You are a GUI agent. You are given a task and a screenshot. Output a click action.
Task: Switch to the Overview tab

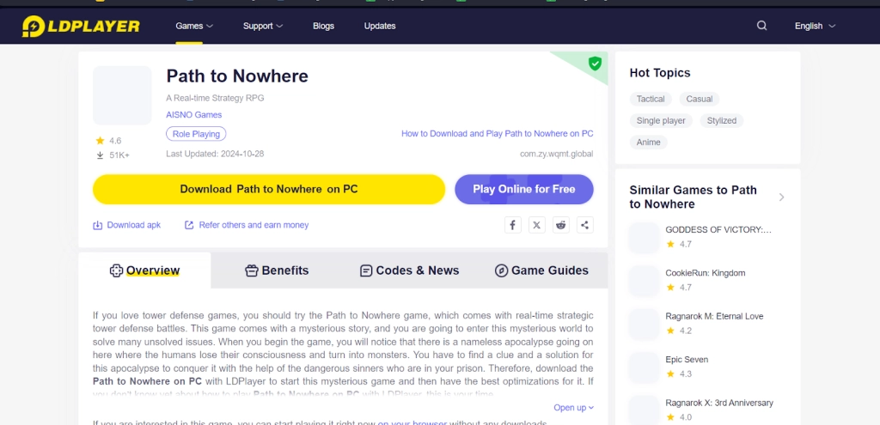(144, 270)
